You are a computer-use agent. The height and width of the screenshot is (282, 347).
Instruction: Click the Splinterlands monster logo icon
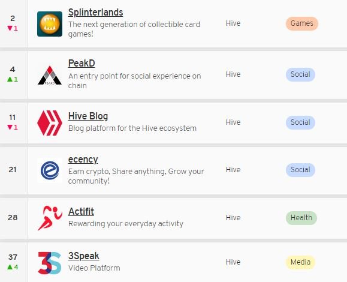[x=50, y=24]
